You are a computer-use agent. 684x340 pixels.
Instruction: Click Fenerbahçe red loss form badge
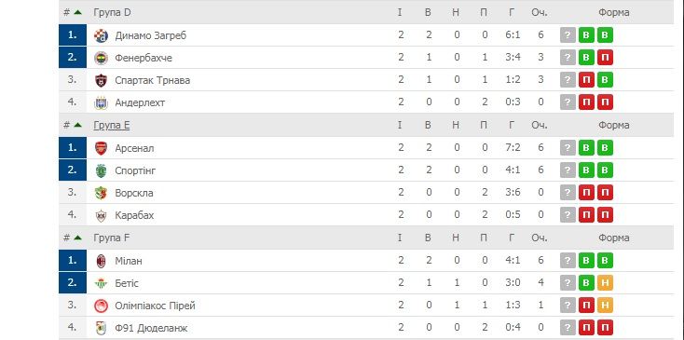click(x=605, y=58)
